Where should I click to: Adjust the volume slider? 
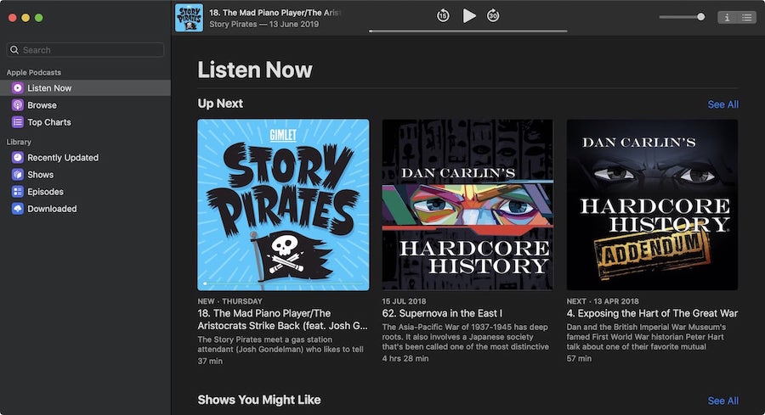pos(682,17)
